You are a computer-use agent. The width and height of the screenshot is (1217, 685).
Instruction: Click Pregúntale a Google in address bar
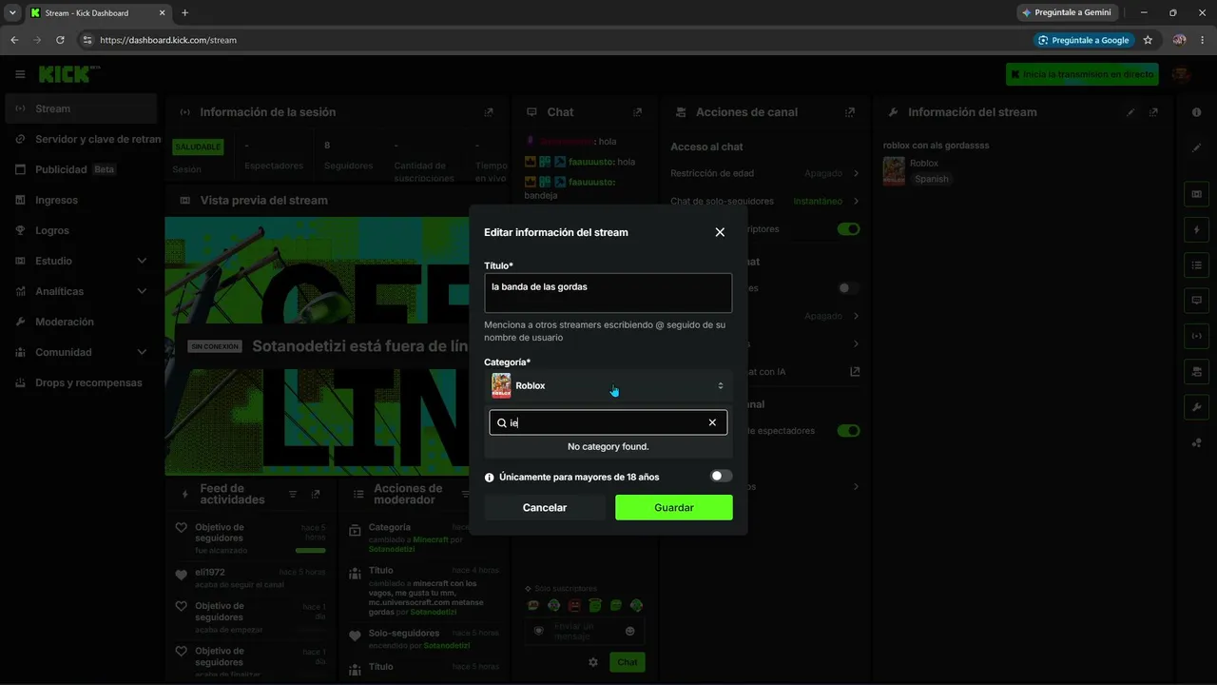(x=1084, y=40)
